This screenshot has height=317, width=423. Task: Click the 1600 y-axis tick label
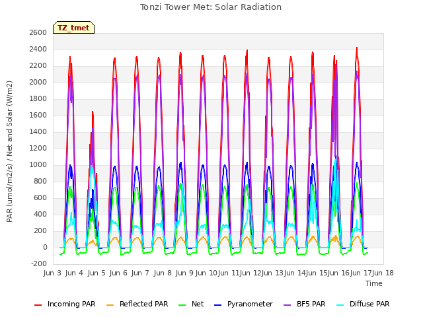[x=38, y=116]
